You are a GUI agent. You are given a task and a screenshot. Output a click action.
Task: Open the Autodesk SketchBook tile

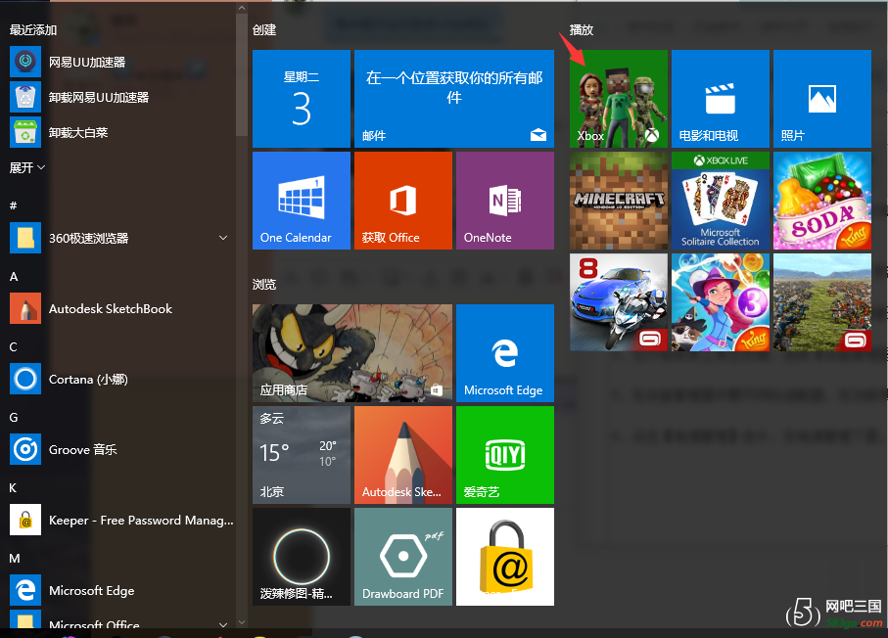click(x=403, y=455)
